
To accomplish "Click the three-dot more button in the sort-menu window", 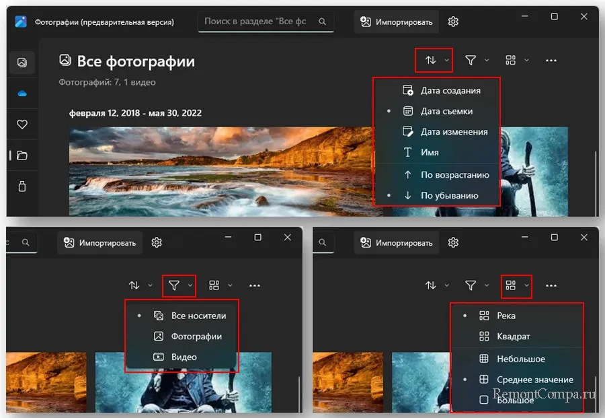I will point(551,61).
